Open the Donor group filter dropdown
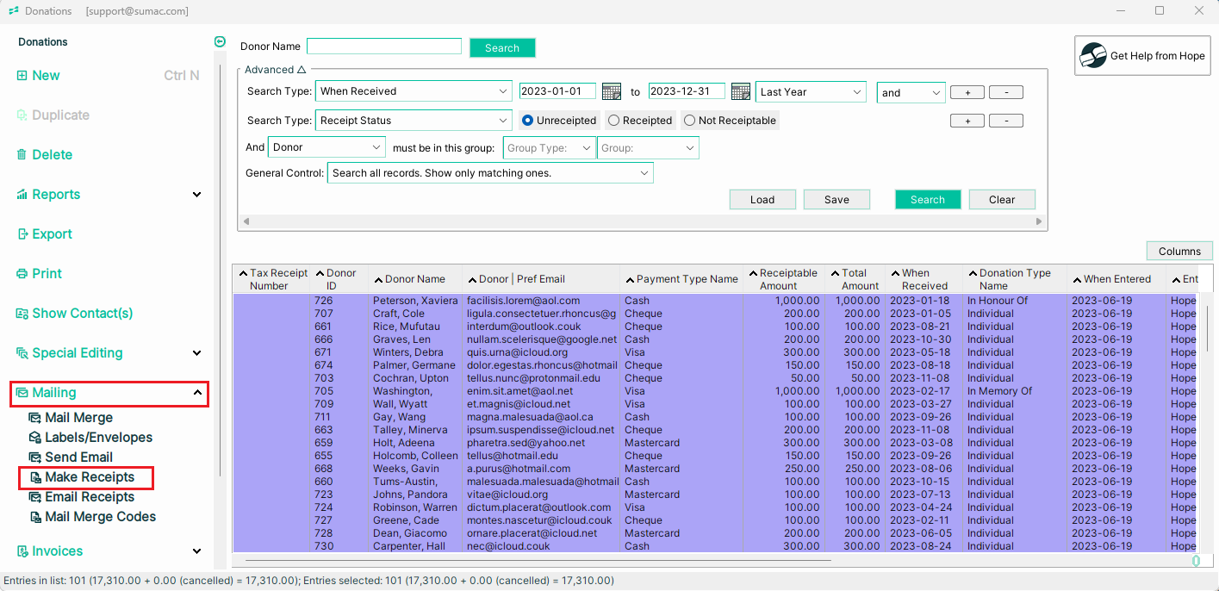Viewport: 1219px width, 591px height. [327, 147]
